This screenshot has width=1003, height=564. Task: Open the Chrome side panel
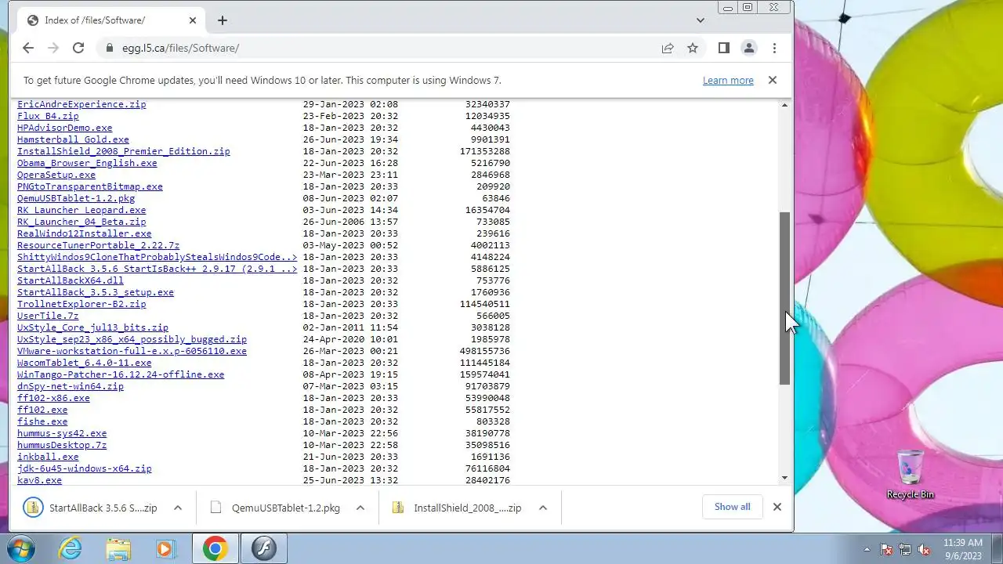[724, 48]
